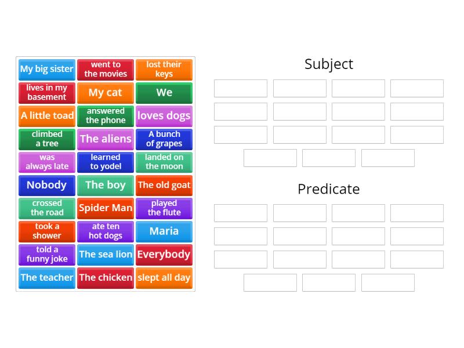Click the "loves dogs" card

(x=164, y=116)
